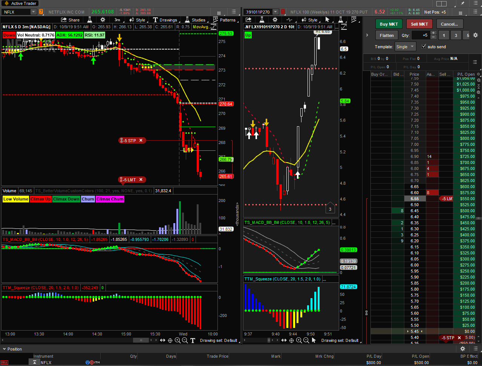Click the NFLX row in Position panel

pyautogui.click(x=241, y=363)
